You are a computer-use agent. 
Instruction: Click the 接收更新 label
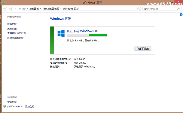point(55,66)
